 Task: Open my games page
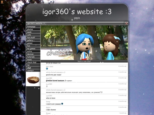[x=33, y=49]
